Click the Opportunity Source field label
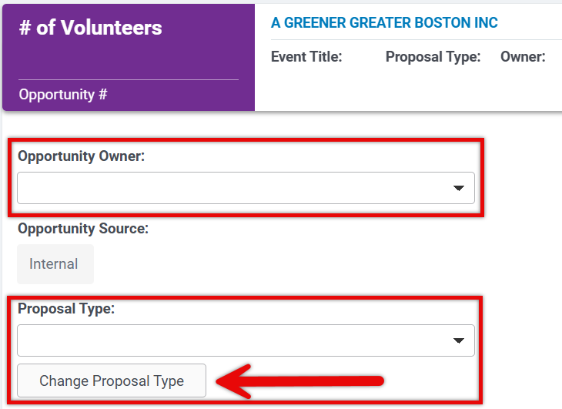Viewport: 562px width, 409px height. point(83,229)
